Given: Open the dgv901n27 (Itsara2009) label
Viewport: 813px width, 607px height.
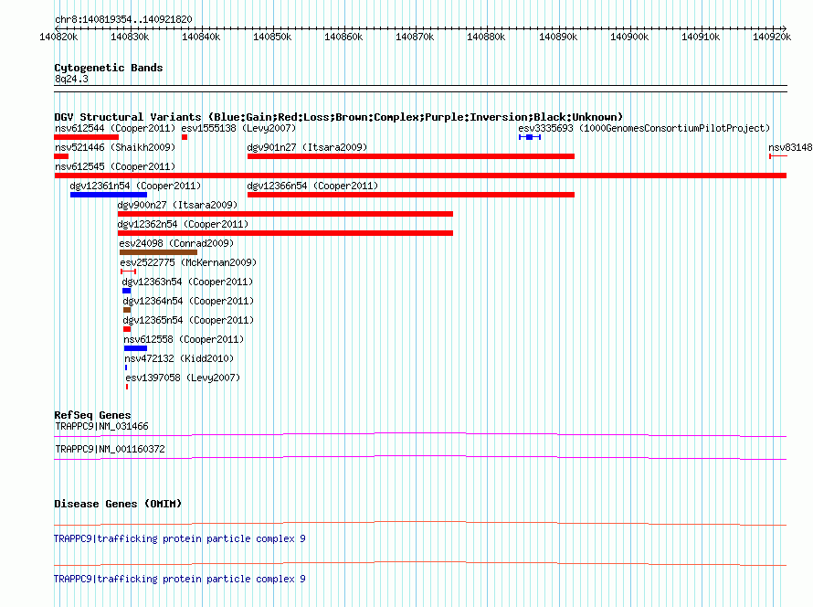Looking at the screenshot, I should pyautogui.click(x=307, y=147).
